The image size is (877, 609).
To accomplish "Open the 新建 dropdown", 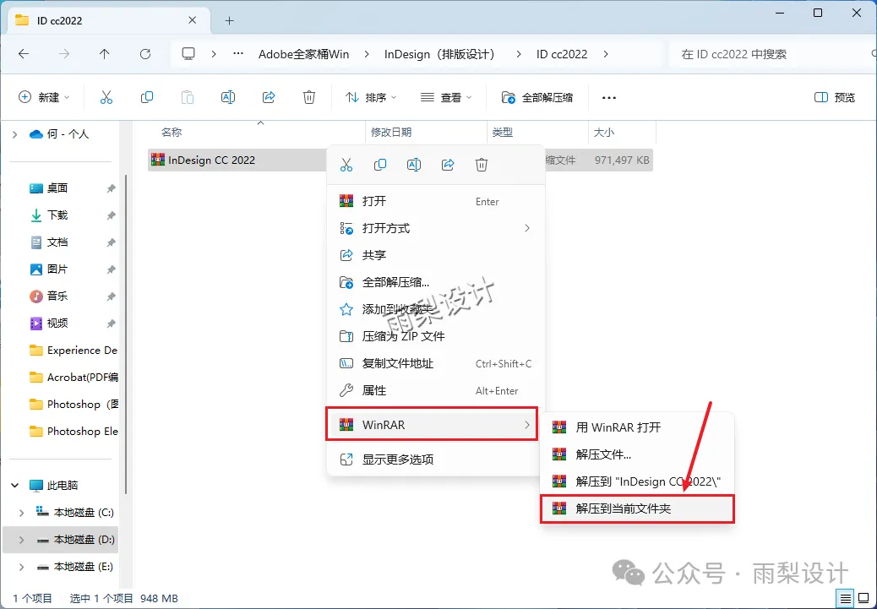I will pos(44,97).
